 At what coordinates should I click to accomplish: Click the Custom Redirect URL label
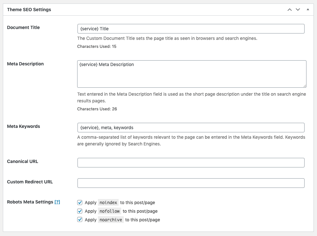[30, 182]
